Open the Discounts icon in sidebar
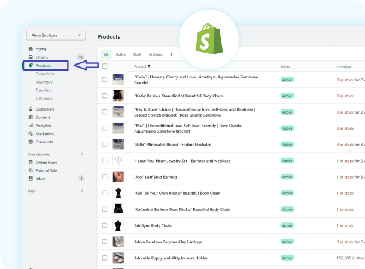The width and height of the screenshot is (365, 269). tap(31, 142)
